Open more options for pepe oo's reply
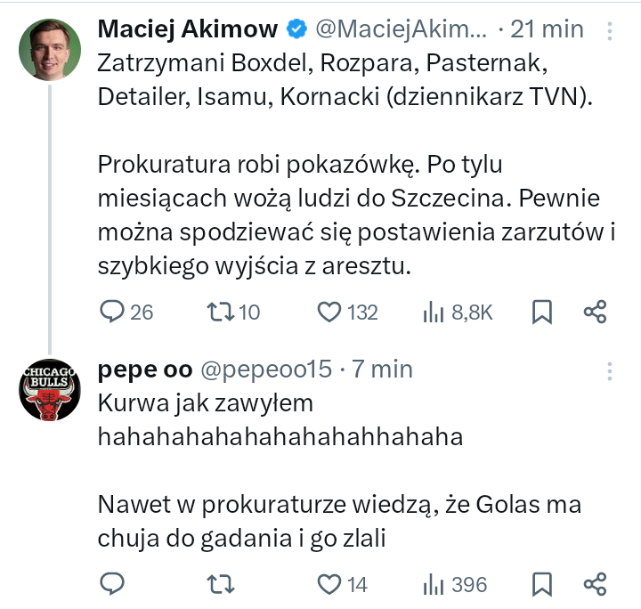Screen dimensions: 641x609 click(x=610, y=370)
